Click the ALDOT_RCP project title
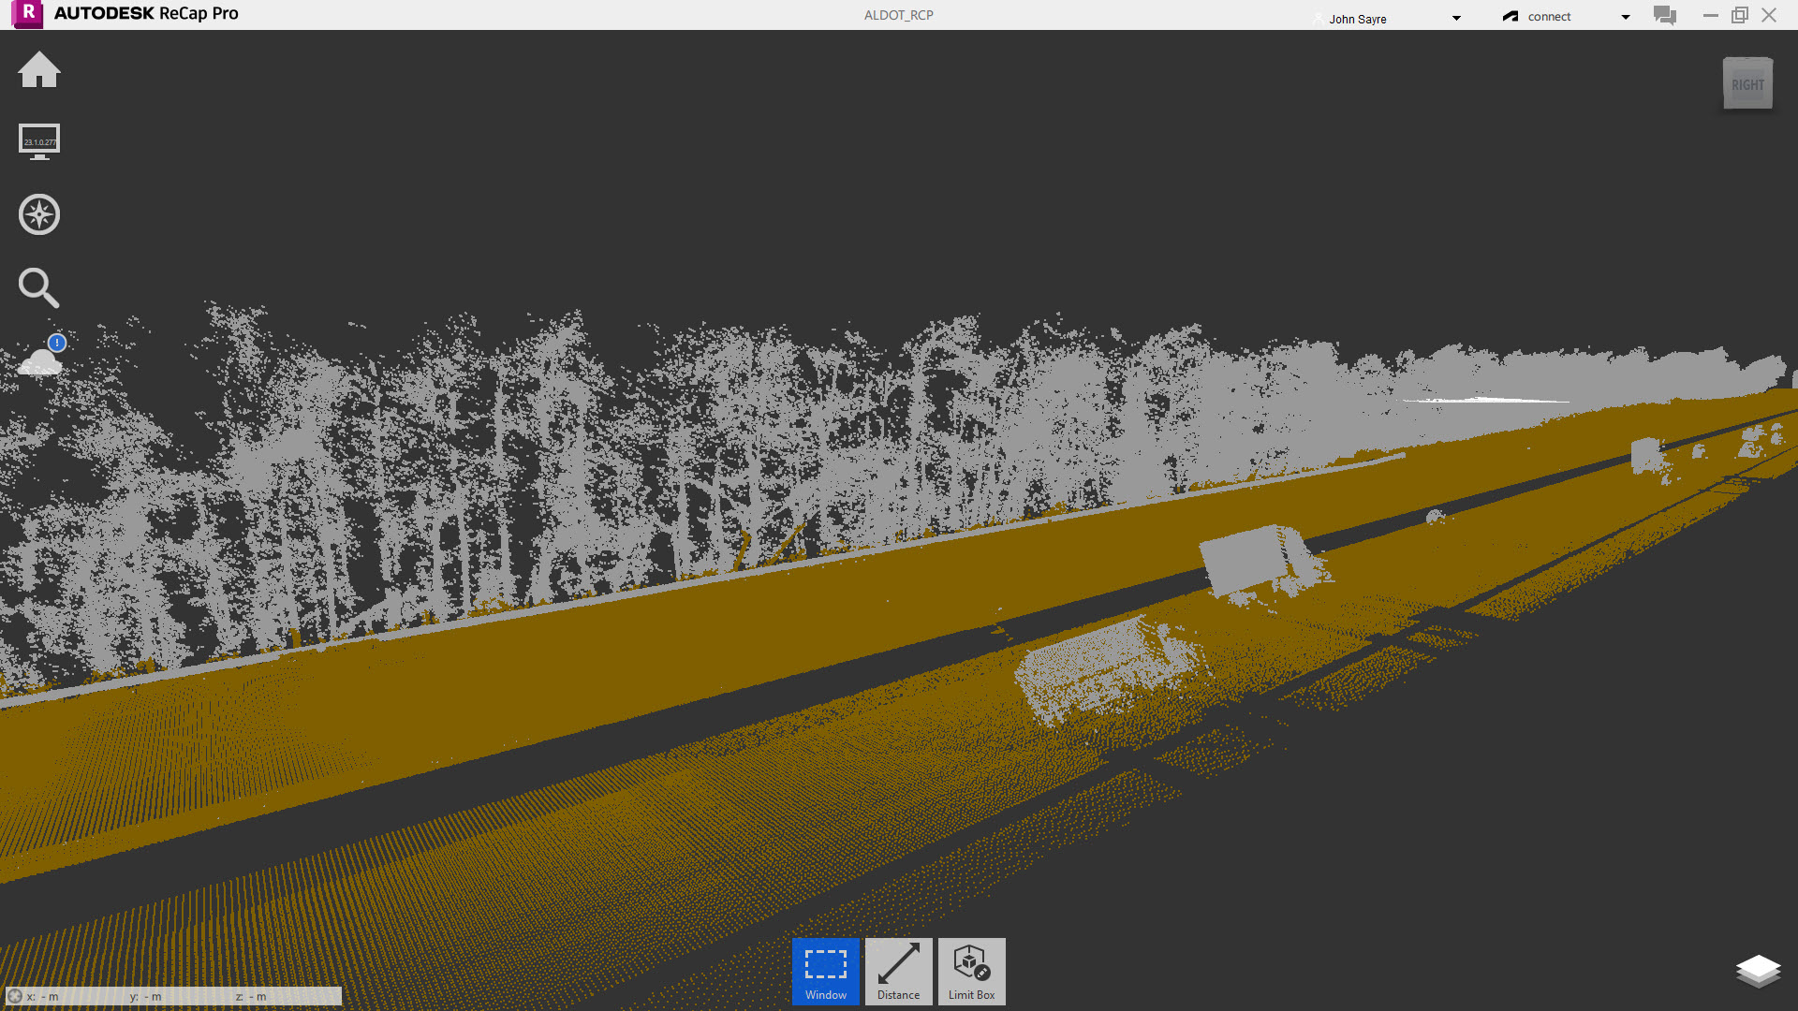Viewport: 1798px width, 1011px height. coord(898,15)
